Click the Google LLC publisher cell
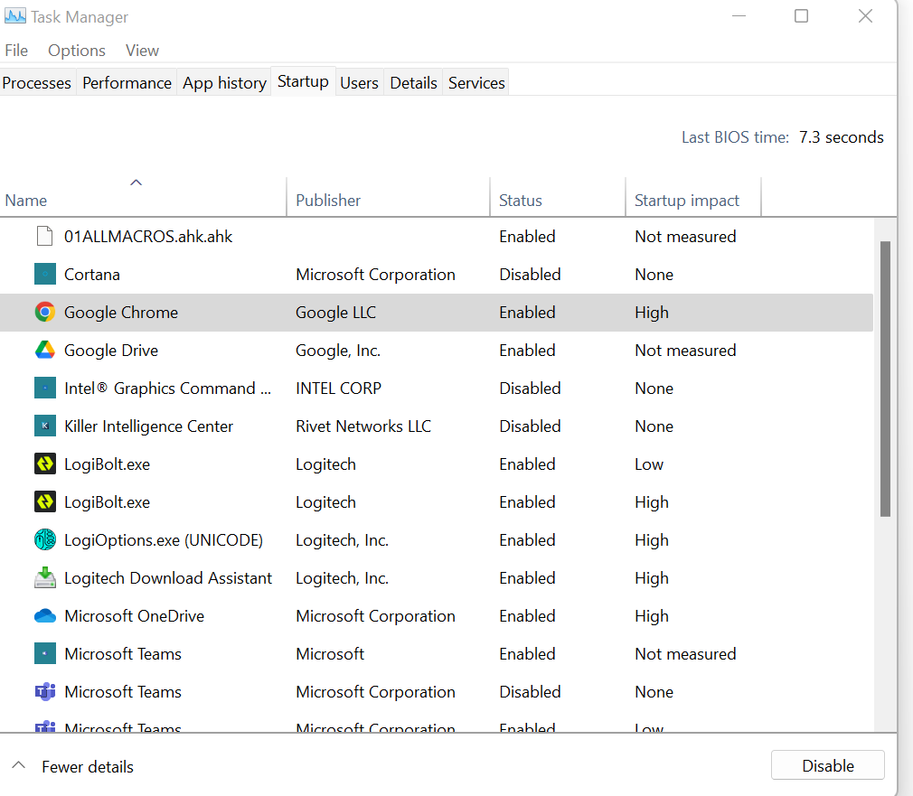Image resolution: width=913 pixels, height=796 pixels. tap(335, 313)
